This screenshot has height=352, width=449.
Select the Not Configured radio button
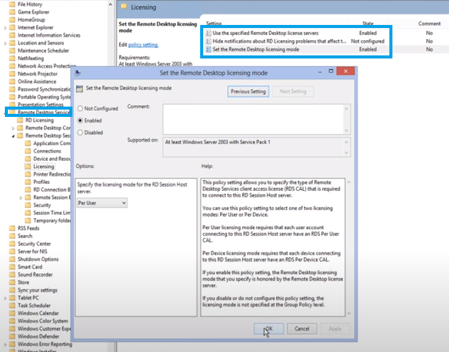80,108
